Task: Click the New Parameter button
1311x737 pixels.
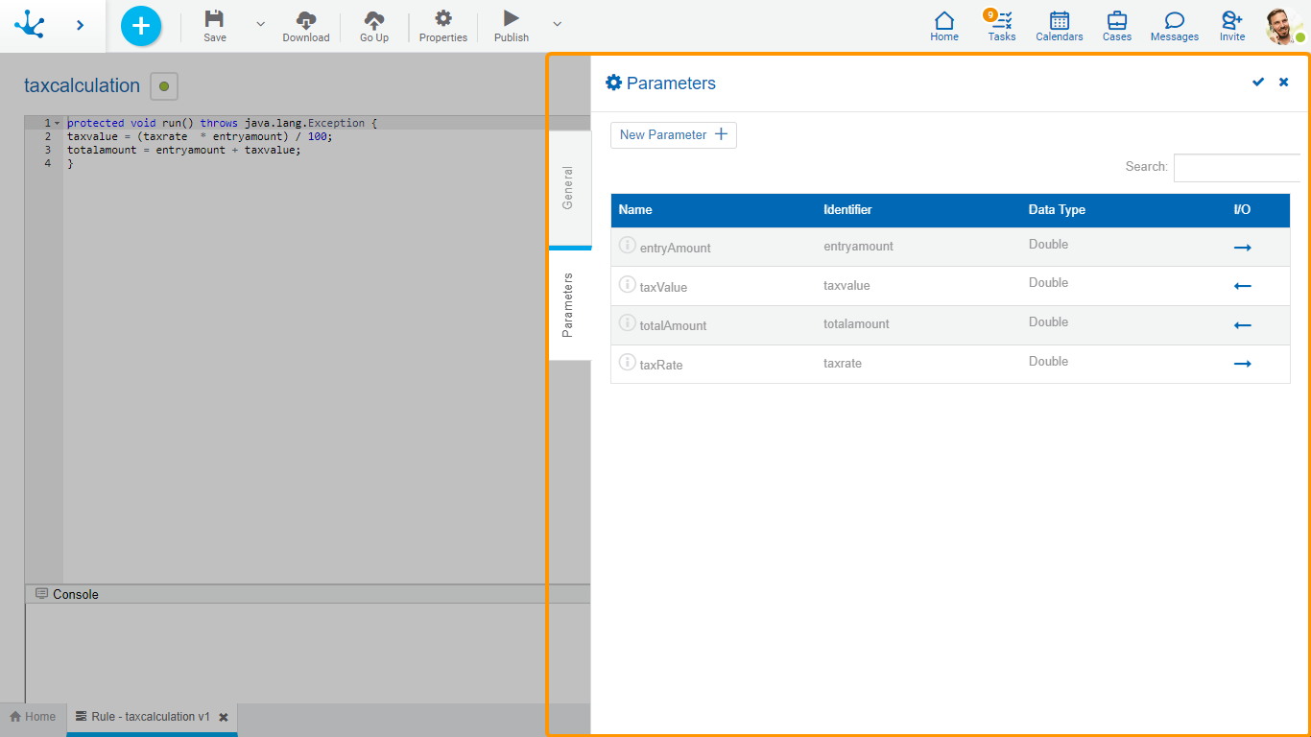Action: pos(673,135)
